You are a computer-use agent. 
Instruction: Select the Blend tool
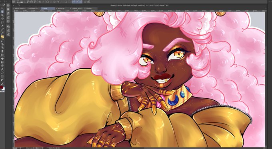pos(2,55)
